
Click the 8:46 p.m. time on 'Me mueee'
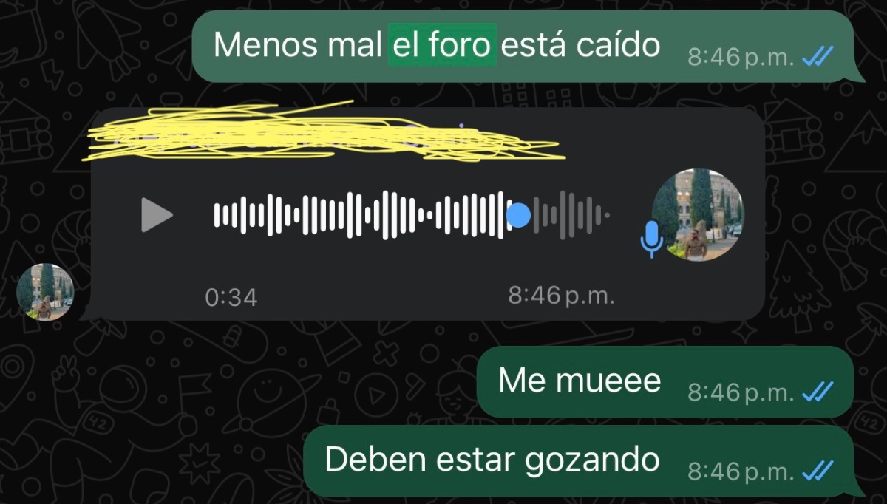point(741,392)
